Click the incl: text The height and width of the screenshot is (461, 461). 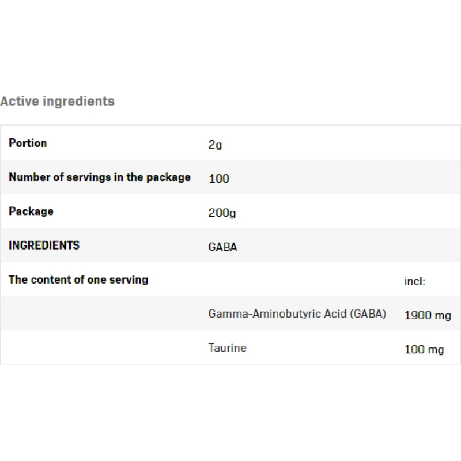pos(415,281)
